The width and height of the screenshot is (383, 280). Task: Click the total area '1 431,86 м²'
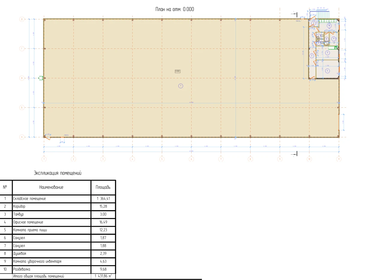pyautogui.click(x=103, y=276)
